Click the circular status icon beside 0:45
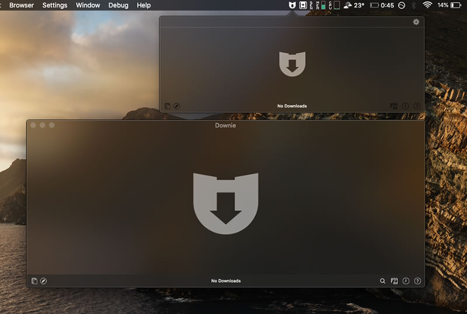This screenshot has height=314, width=467. (x=402, y=5)
